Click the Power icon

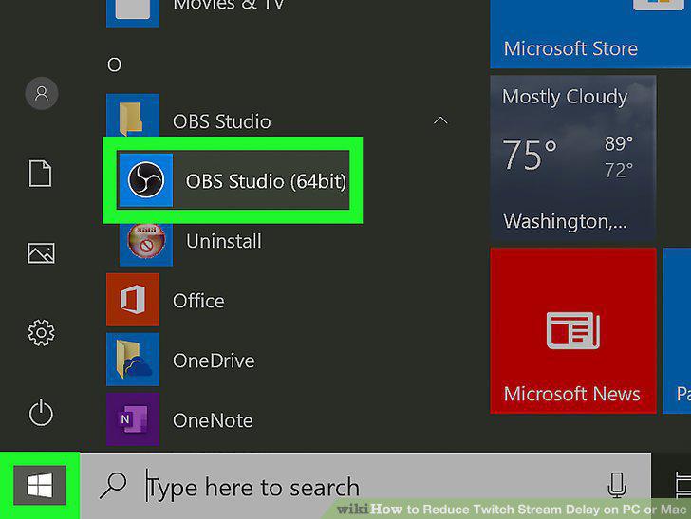(x=41, y=413)
